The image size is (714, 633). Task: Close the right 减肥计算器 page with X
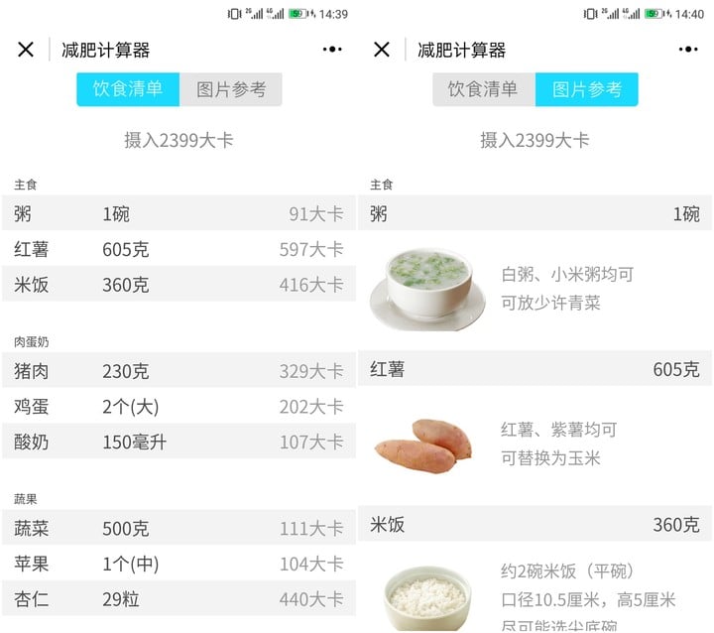click(x=382, y=50)
